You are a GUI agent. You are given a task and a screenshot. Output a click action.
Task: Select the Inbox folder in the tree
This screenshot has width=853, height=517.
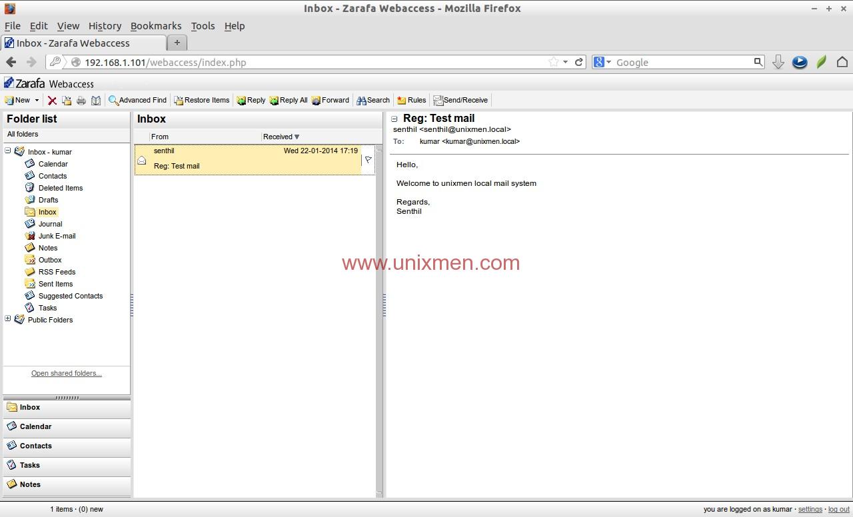(x=47, y=212)
